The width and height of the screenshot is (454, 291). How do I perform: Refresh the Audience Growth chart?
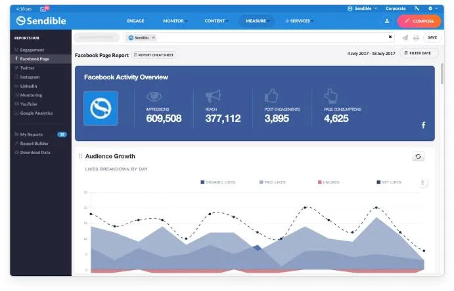[418, 156]
